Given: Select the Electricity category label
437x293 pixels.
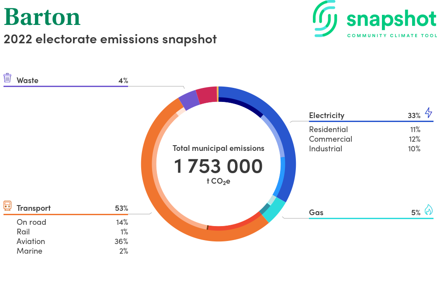Looking at the screenshot, I should (x=326, y=115).
